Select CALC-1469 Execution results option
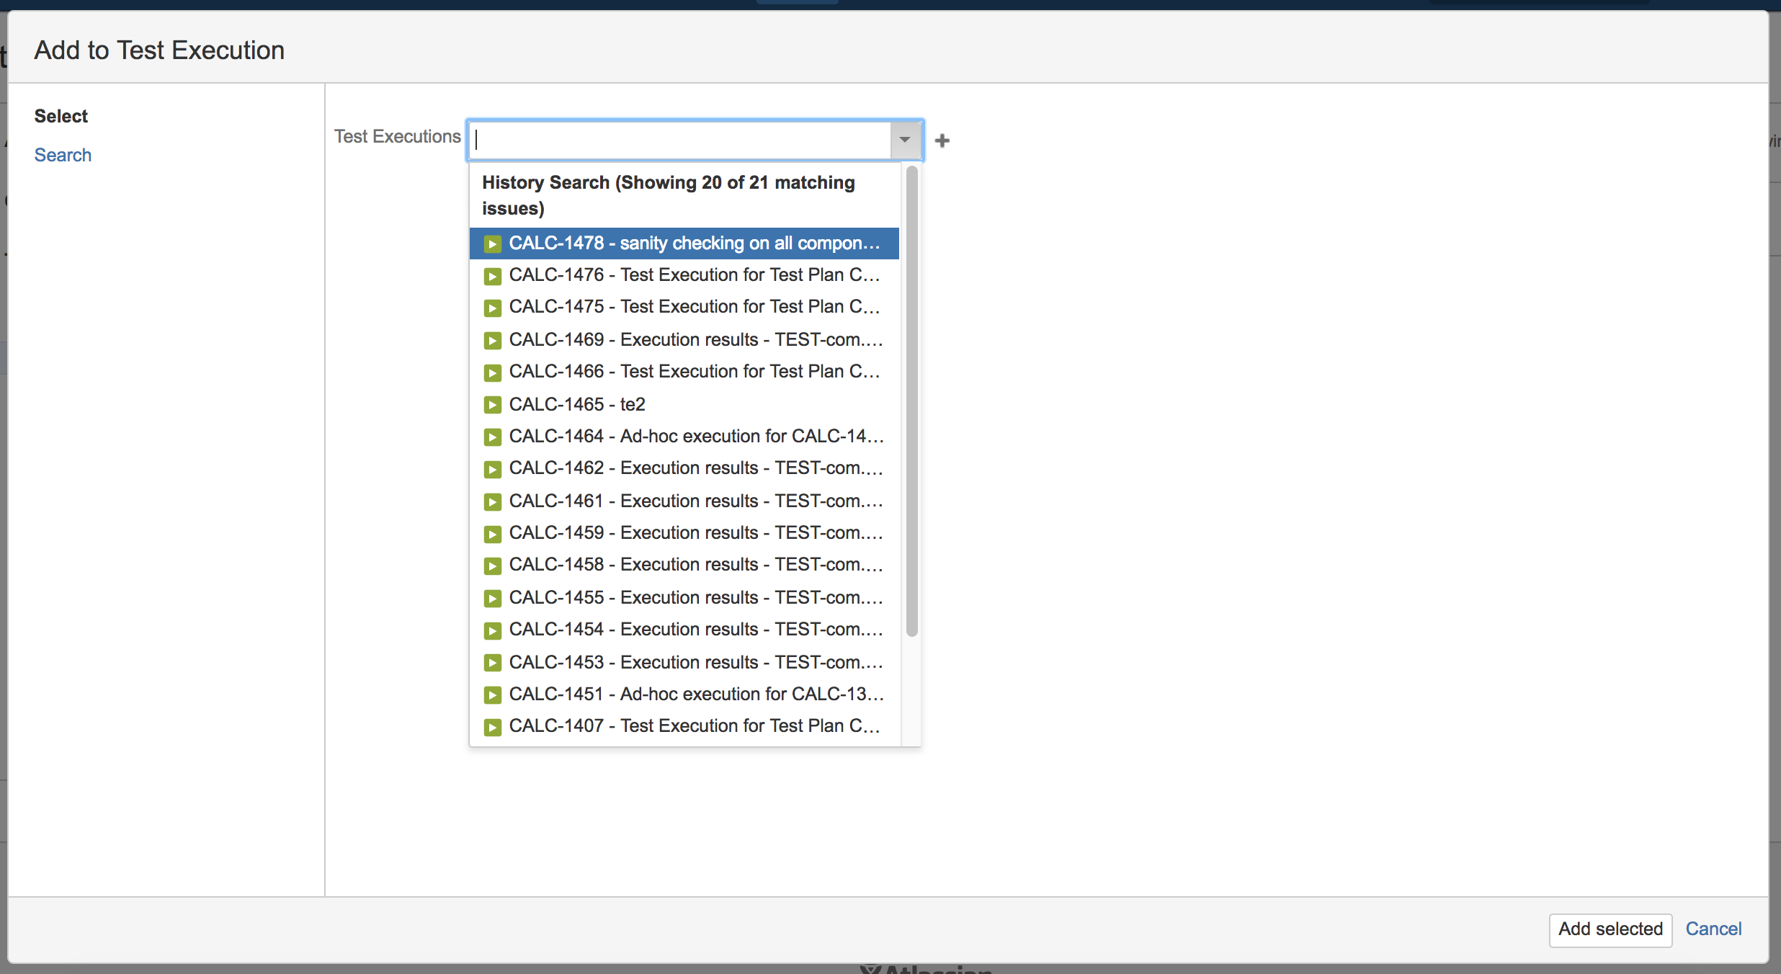This screenshot has width=1781, height=974. click(x=684, y=339)
